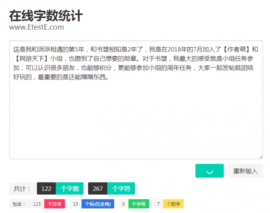Click the 重新输入 reset button
Screen dimensions: 270x213
point(246,171)
